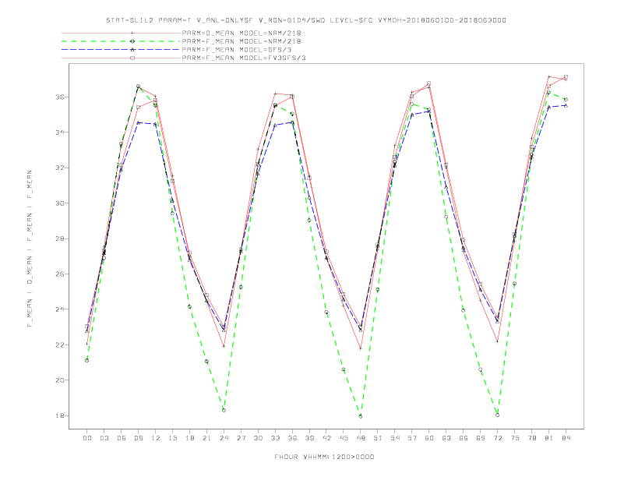Click the x-axis forecast hour label 12
This screenshot has width=617, height=477.
coord(156,438)
